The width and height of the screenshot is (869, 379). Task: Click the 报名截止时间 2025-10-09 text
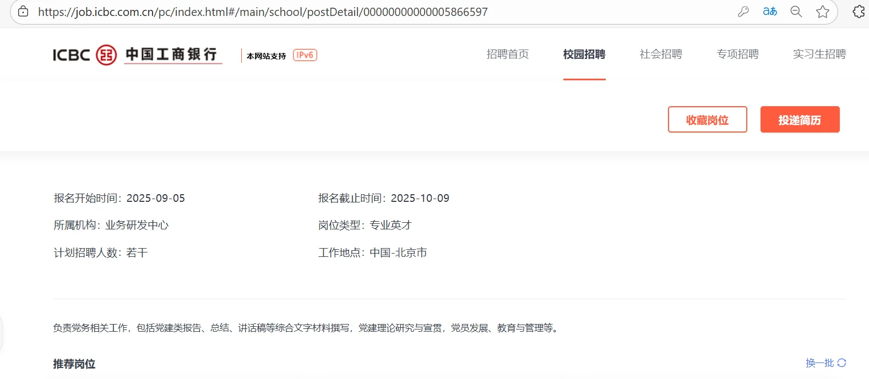tap(384, 198)
